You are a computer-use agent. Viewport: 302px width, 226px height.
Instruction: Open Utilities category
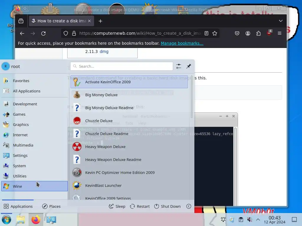pos(35,176)
